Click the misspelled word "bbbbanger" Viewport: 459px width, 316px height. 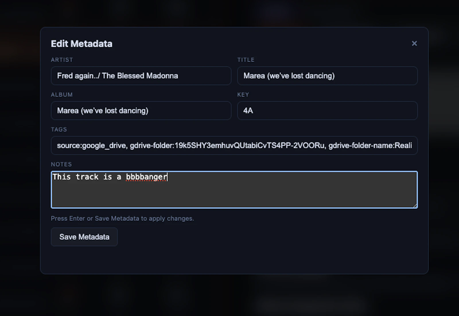[146, 177]
